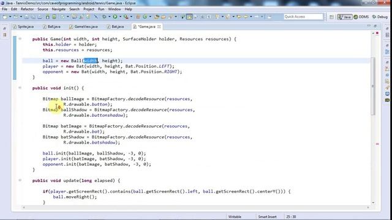Click the Previous Annotation toolbar icon
The image size is (392, 220).
coord(228,17)
